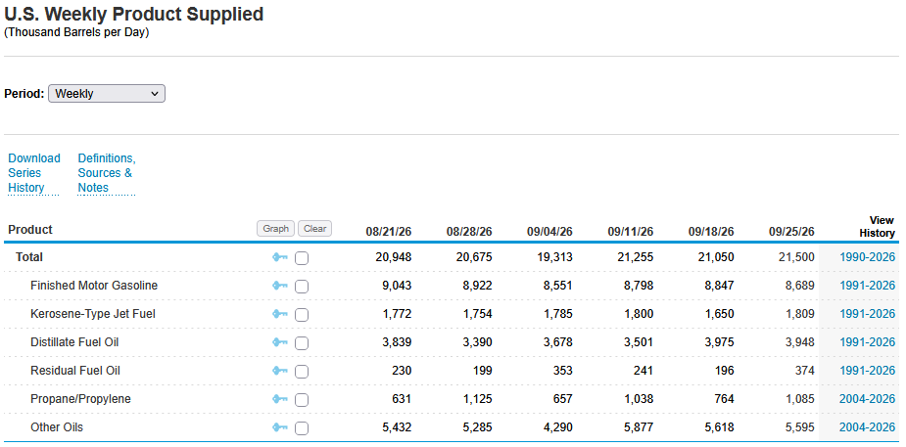Click the key icon for Propane/Propylene
The width and height of the screenshot is (906, 447).
(x=280, y=398)
